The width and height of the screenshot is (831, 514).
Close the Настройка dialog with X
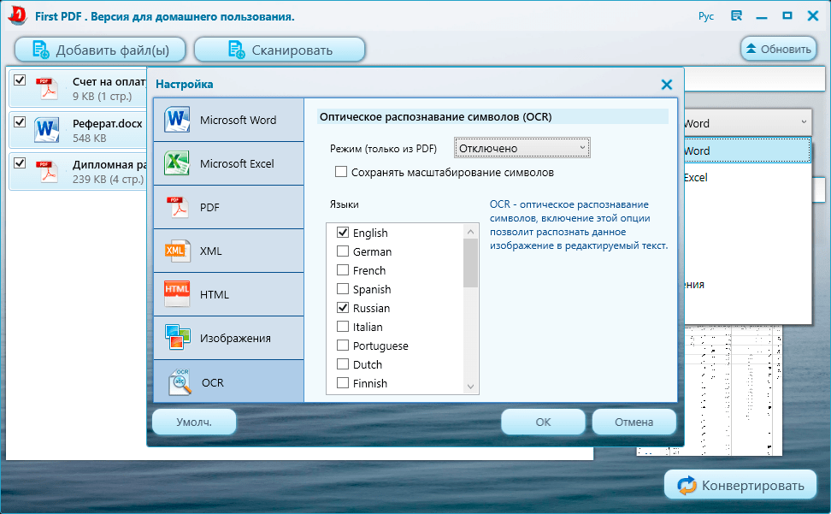[x=667, y=85]
